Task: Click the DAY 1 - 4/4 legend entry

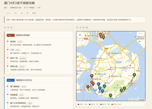Action: tap(82, 104)
